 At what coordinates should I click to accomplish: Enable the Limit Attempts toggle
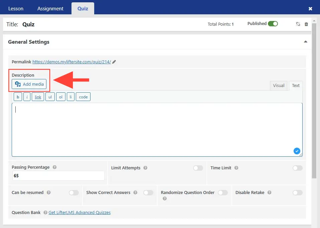coord(198,168)
